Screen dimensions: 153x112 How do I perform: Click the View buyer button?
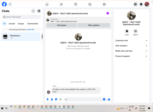click(62, 25)
